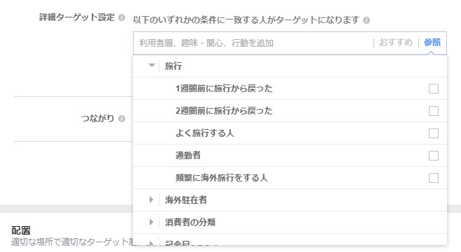Enable the 通勤者 checkbox

click(x=433, y=156)
